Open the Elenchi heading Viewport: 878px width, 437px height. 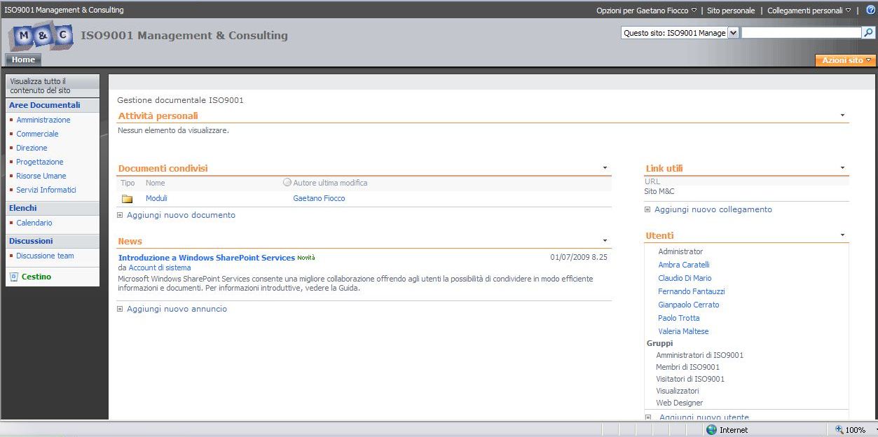[23, 208]
